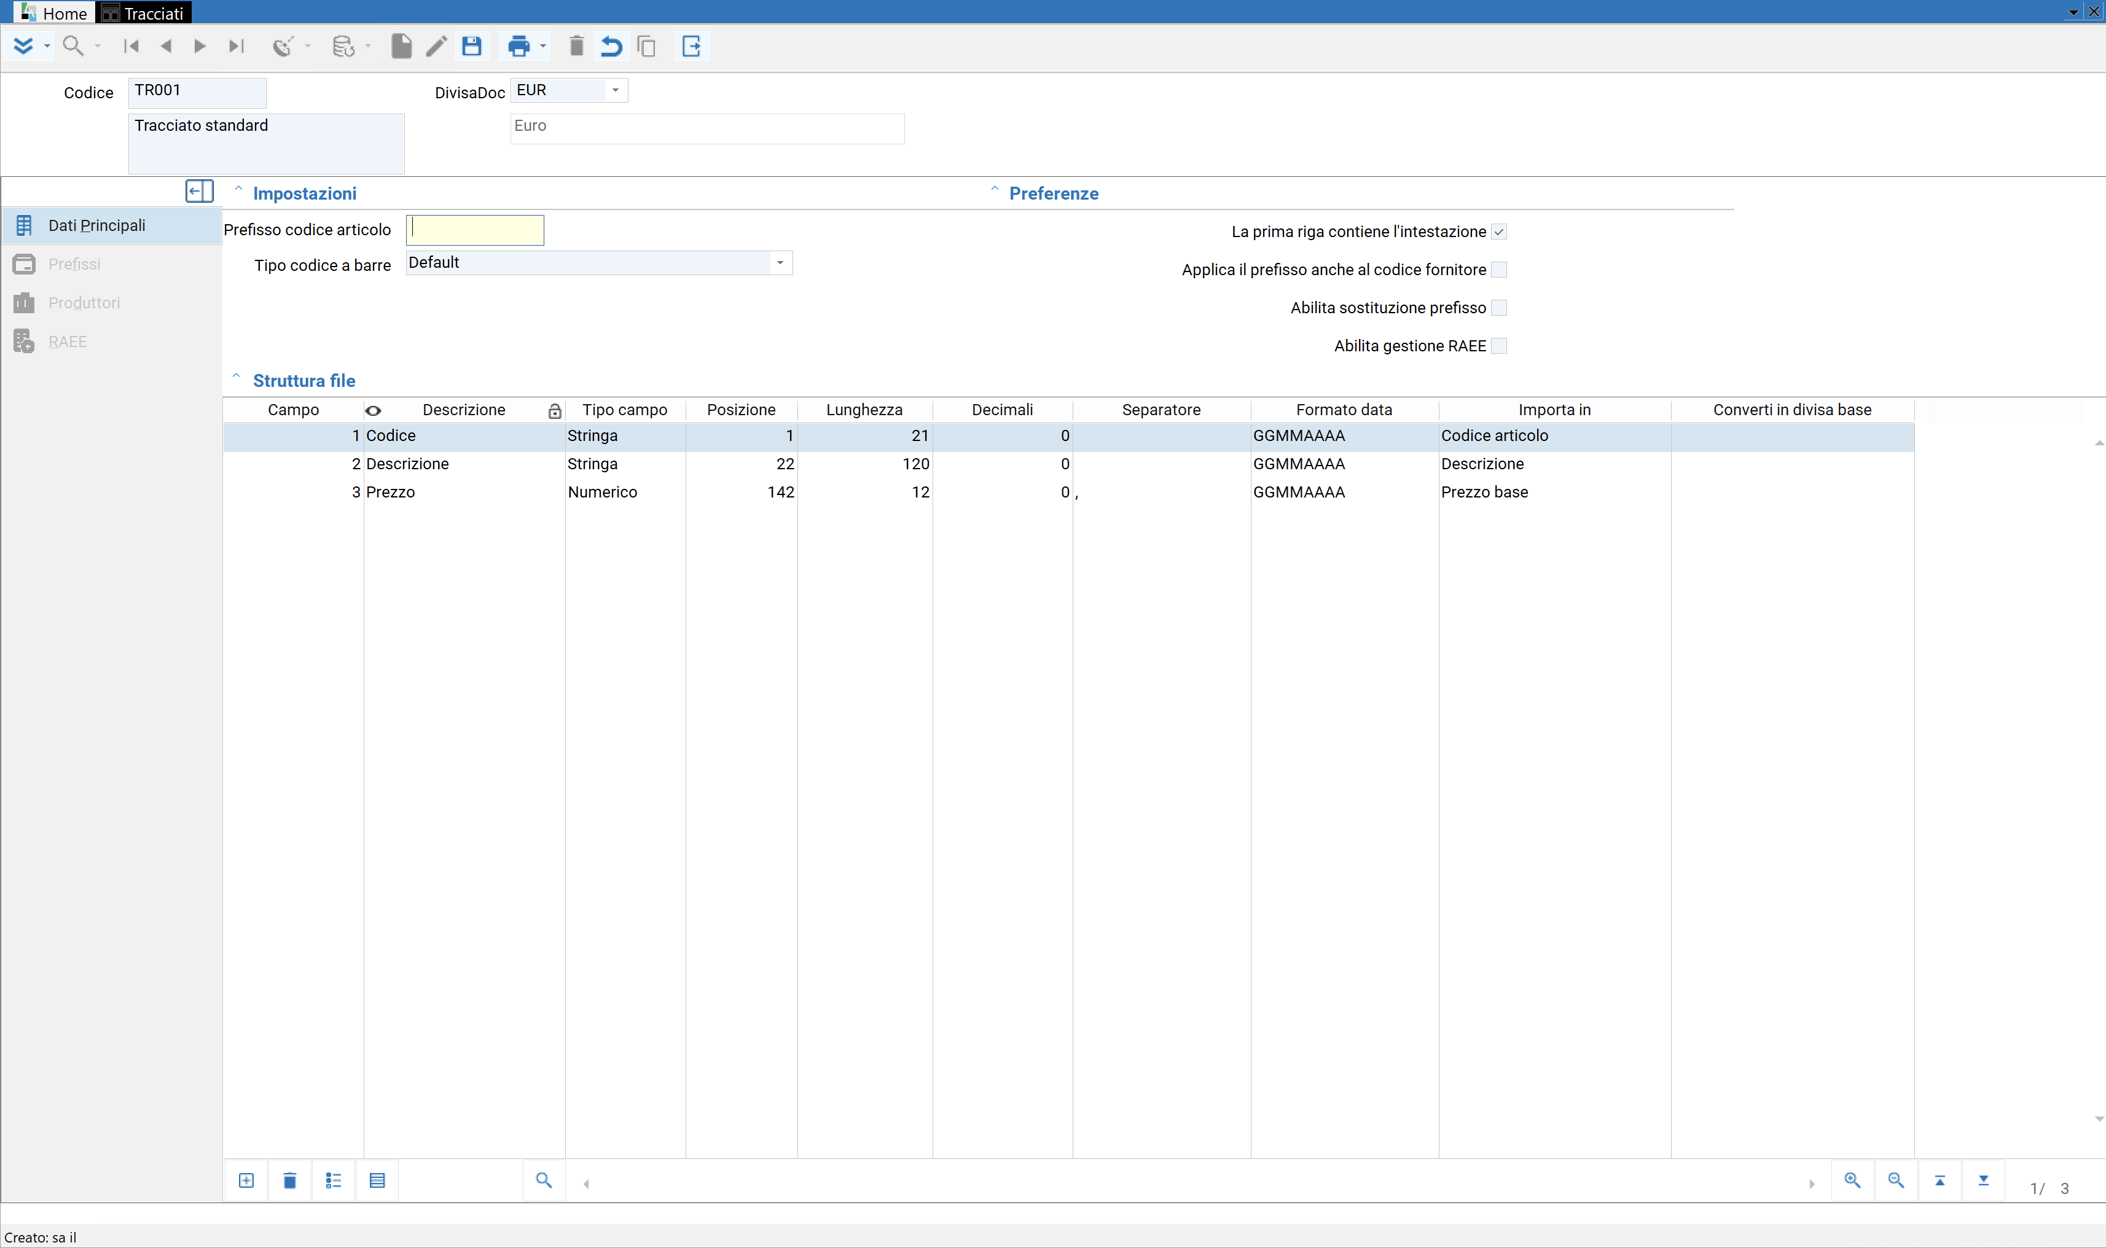Collapse the Preferenze section
This screenshot has width=2106, height=1248.
tap(994, 190)
